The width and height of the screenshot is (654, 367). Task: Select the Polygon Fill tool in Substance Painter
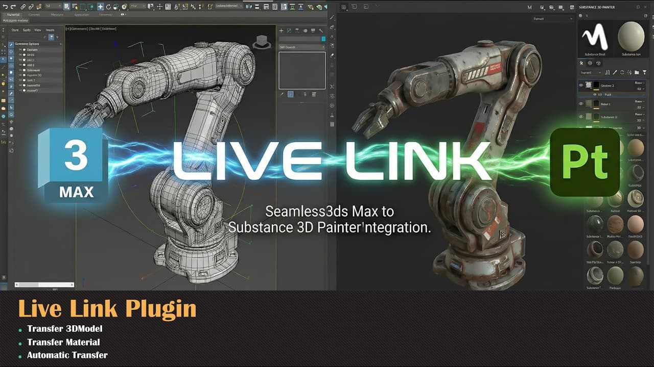tap(332, 46)
